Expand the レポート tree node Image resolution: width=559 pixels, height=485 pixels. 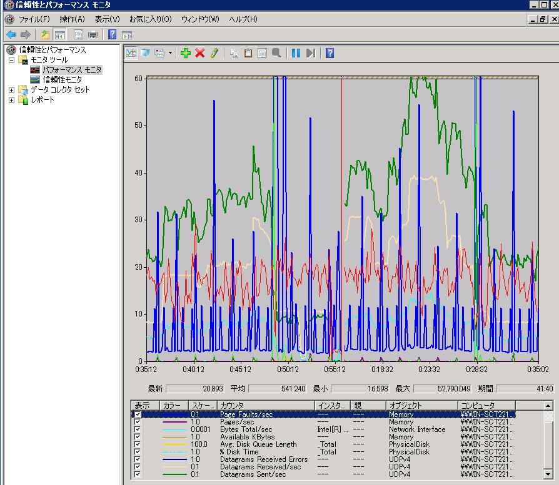11,100
